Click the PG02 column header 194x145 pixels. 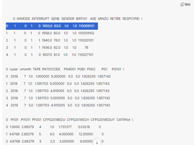point(91,69)
